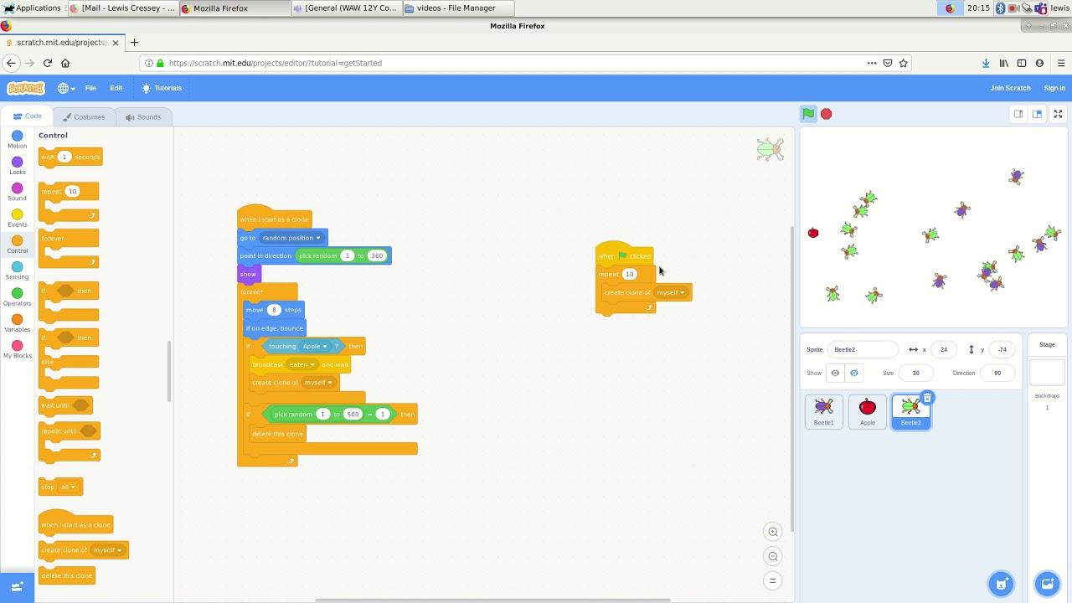Click the Scratch logo
The width and height of the screenshot is (1072, 603).
(25, 88)
